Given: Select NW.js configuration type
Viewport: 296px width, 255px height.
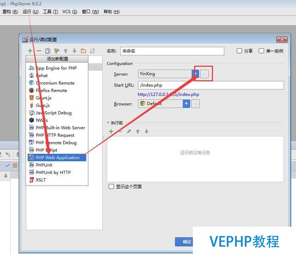Looking at the screenshot, I should pyautogui.click(x=57, y=120).
